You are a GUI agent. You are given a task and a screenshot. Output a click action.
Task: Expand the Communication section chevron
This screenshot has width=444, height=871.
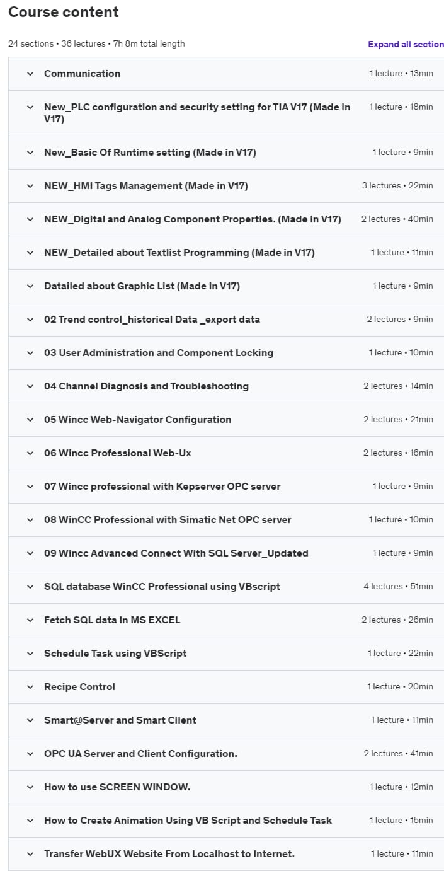pyautogui.click(x=30, y=74)
